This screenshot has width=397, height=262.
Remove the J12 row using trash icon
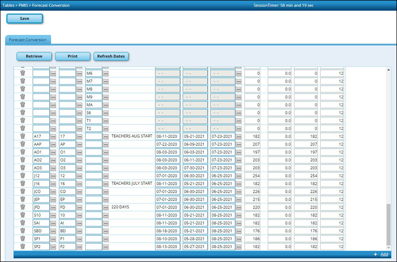coord(23,175)
